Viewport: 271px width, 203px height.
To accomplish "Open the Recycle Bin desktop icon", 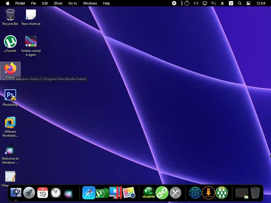I will coord(10,17).
